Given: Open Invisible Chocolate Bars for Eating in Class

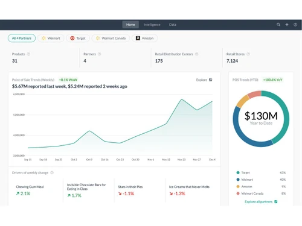Looking at the screenshot, I should click(x=86, y=187).
